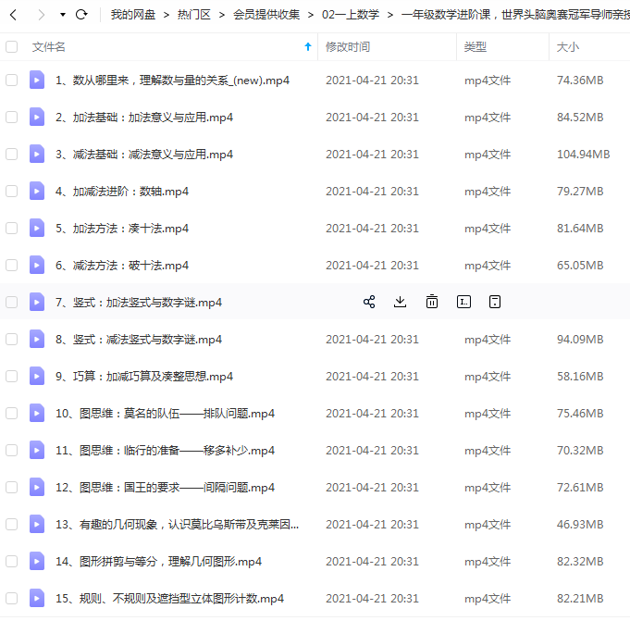Open 11、图思维:临行的准备——移多补少.mp4
630x621 pixels.
166,450
